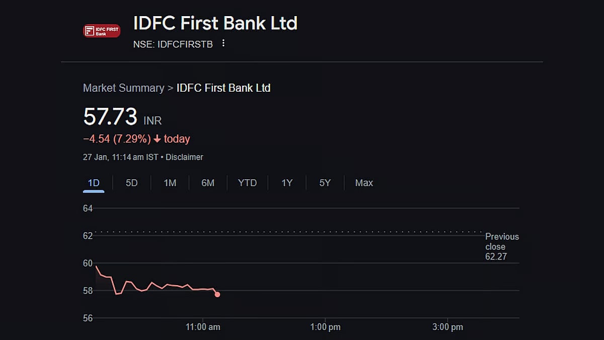Click the red down arrow icon
The height and width of the screenshot is (340, 604).
click(157, 139)
